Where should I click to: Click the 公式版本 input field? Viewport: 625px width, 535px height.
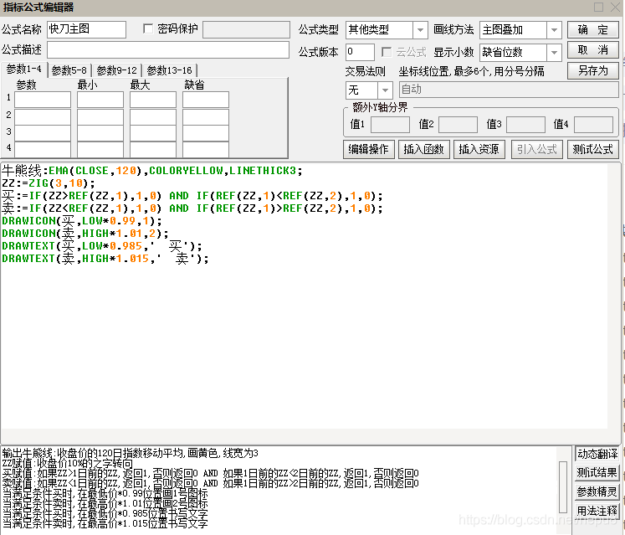pos(360,52)
